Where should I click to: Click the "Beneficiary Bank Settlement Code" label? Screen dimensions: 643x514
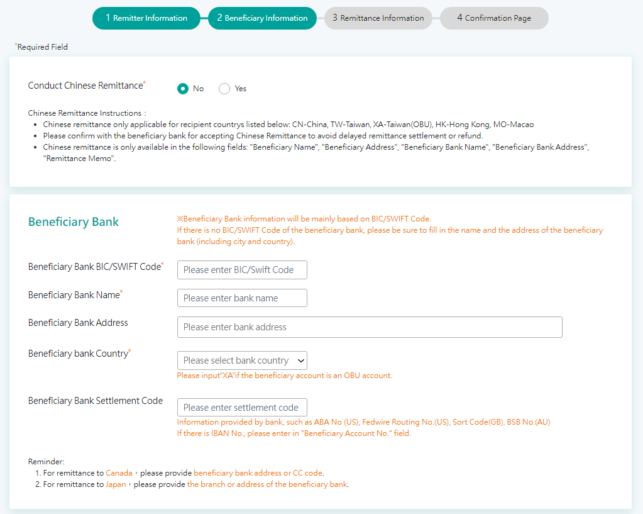click(96, 401)
